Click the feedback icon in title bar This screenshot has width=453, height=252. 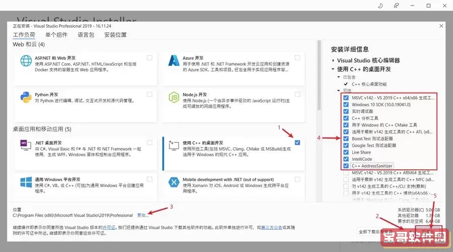(397, 6)
